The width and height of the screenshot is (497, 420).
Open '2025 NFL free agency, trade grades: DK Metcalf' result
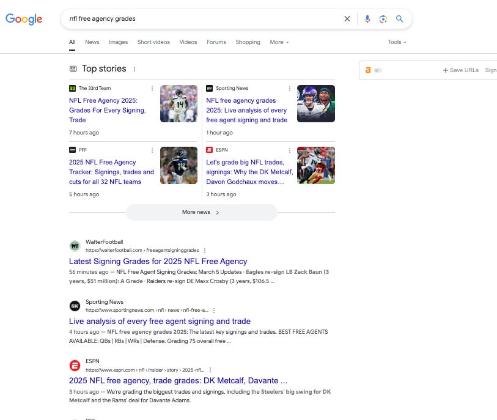pos(178,380)
